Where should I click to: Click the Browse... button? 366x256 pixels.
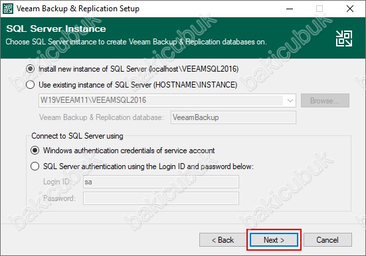point(325,101)
